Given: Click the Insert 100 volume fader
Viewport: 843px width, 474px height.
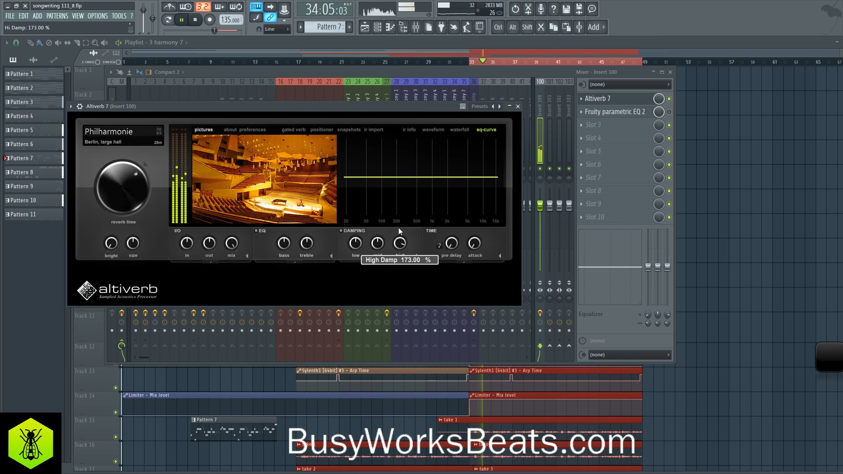Looking at the screenshot, I should pyautogui.click(x=540, y=205).
